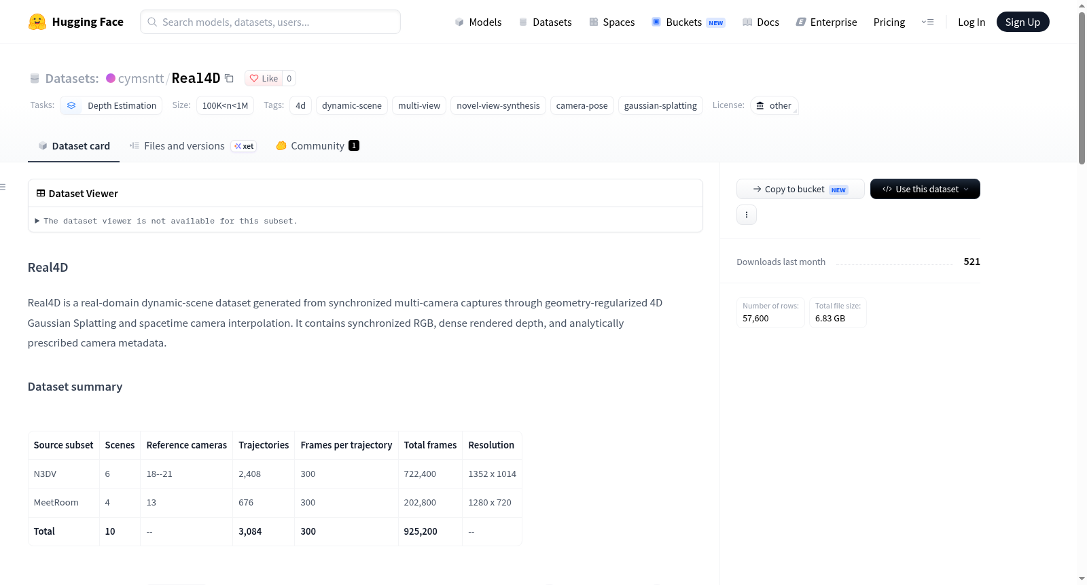Click the other license tag
This screenshot has height=585, width=1087.
coord(774,106)
